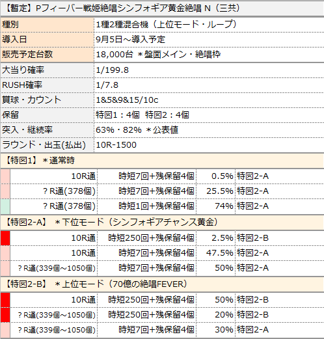Click '?R通(339個~1050個)' in the 特図2-A 50% row
The height and width of the screenshot is (339, 324).
[x=57, y=268]
